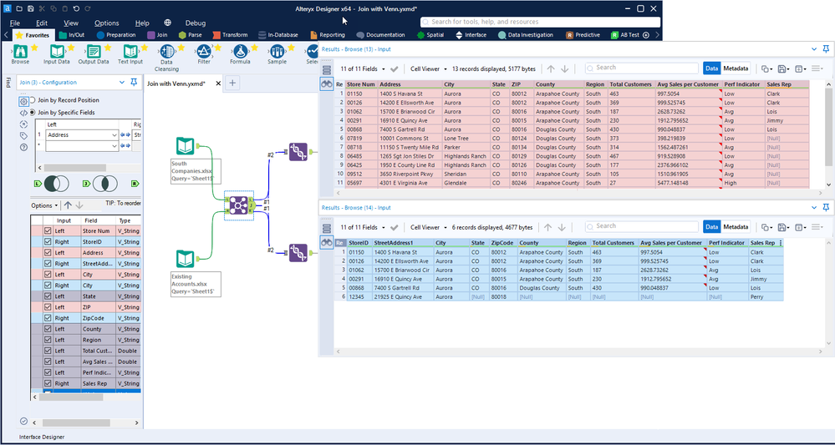Select the Text Input tool

(x=130, y=55)
